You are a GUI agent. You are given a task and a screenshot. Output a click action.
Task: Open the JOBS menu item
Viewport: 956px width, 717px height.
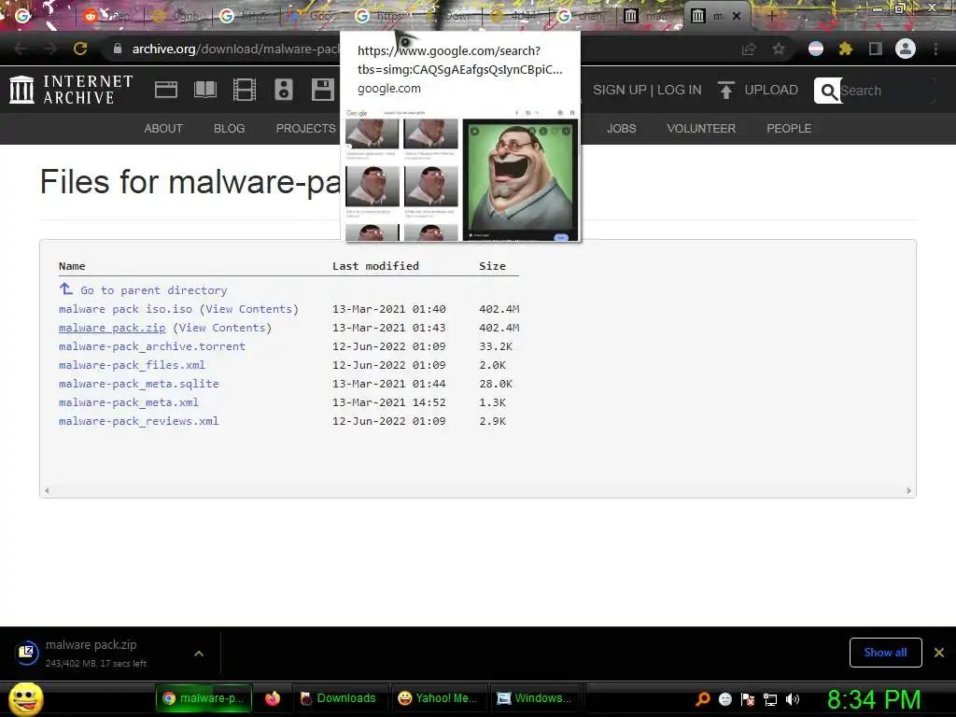pyautogui.click(x=621, y=129)
